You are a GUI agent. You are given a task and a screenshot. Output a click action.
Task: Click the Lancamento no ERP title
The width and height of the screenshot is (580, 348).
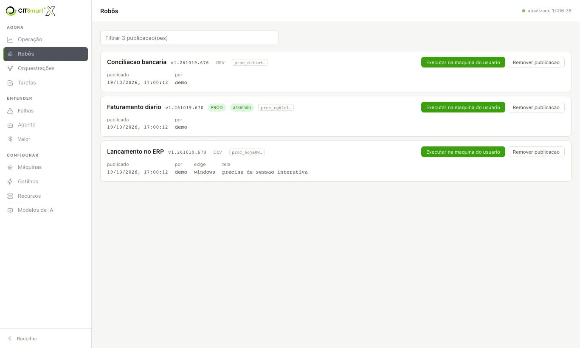point(135,152)
